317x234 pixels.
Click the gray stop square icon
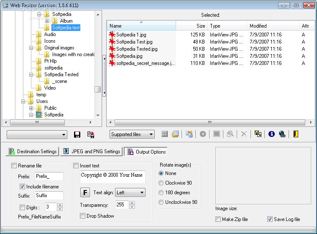(x=217, y=134)
